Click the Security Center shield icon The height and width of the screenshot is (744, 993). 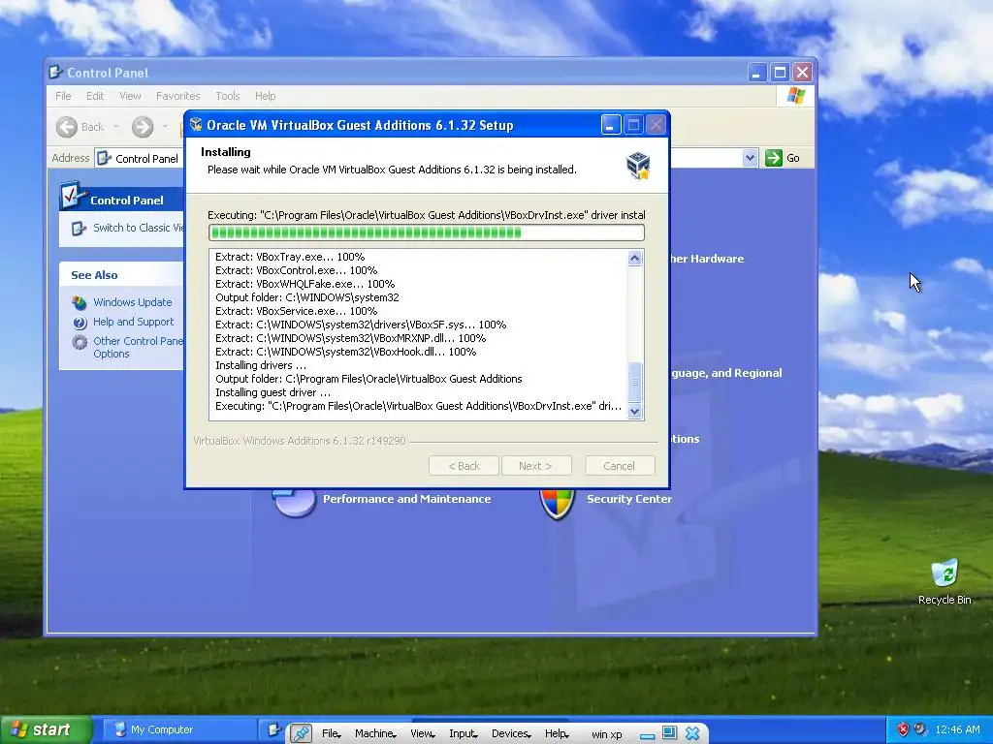558,503
